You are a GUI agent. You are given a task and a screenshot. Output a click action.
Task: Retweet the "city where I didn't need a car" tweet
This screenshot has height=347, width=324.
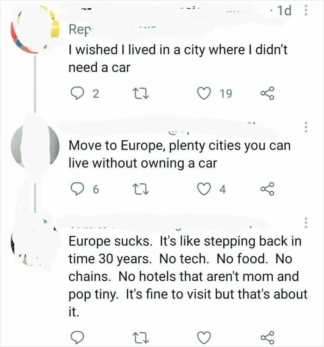pyautogui.click(x=140, y=93)
